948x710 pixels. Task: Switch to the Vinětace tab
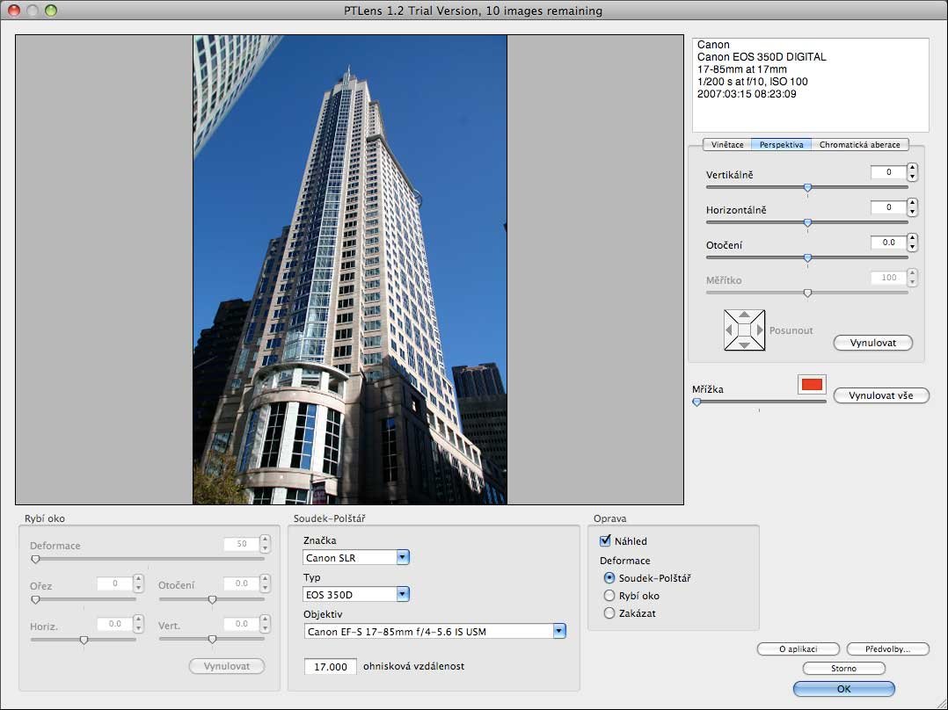727,145
